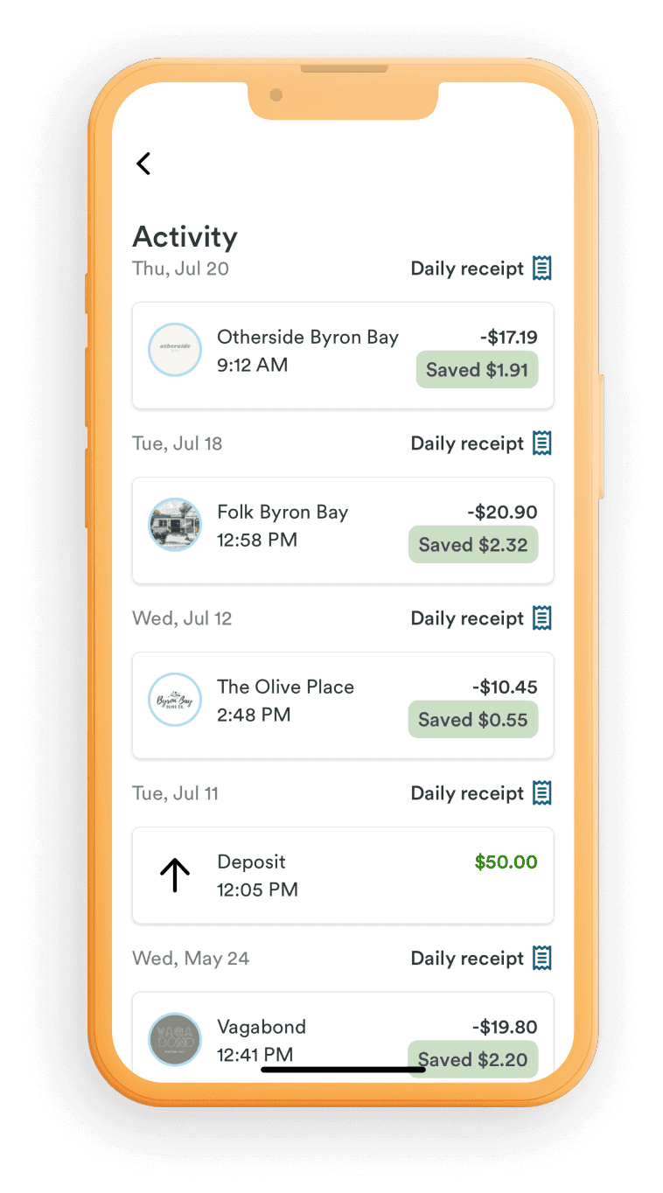Select the $50.00 Deposit entry
This screenshot has width=663, height=1193.
point(343,876)
